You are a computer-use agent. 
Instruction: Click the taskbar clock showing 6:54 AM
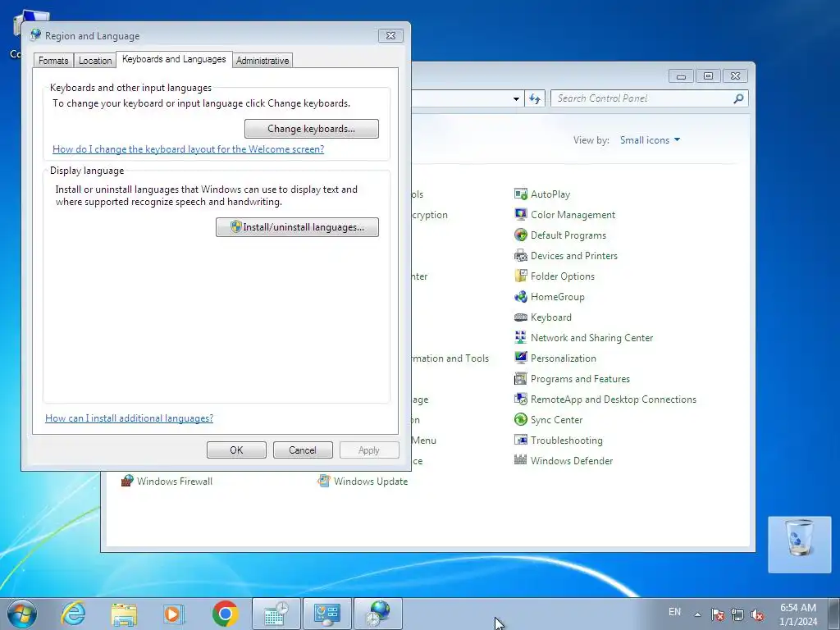[x=798, y=614]
